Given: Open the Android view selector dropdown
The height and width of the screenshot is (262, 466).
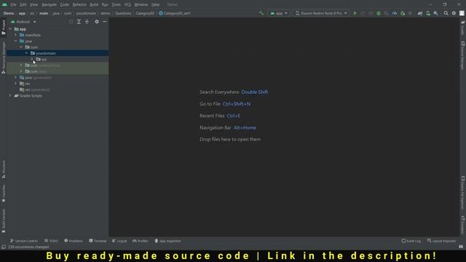Looking at the screenshot, I should pyautogui.click(x=23, y=22).
